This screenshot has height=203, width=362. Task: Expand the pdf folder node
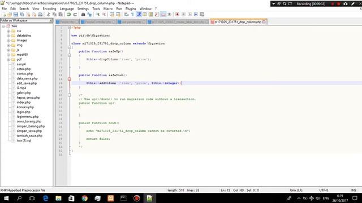8,60
